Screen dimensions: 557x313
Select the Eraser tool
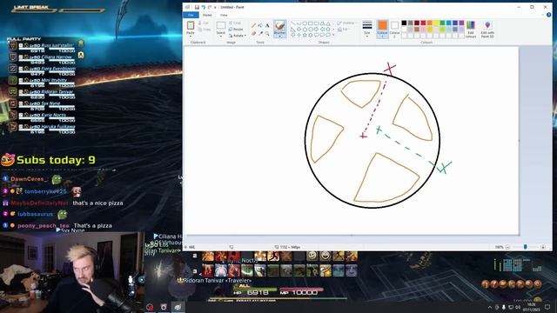pyautogui.click(x=253, y=34)
